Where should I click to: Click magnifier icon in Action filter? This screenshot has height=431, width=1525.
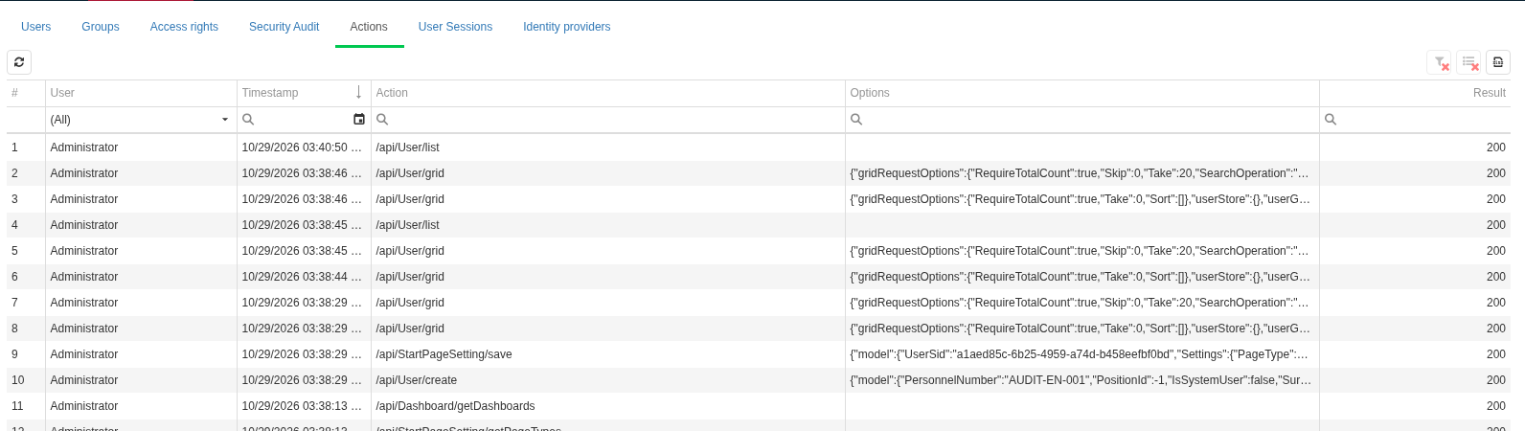(382, 120)
